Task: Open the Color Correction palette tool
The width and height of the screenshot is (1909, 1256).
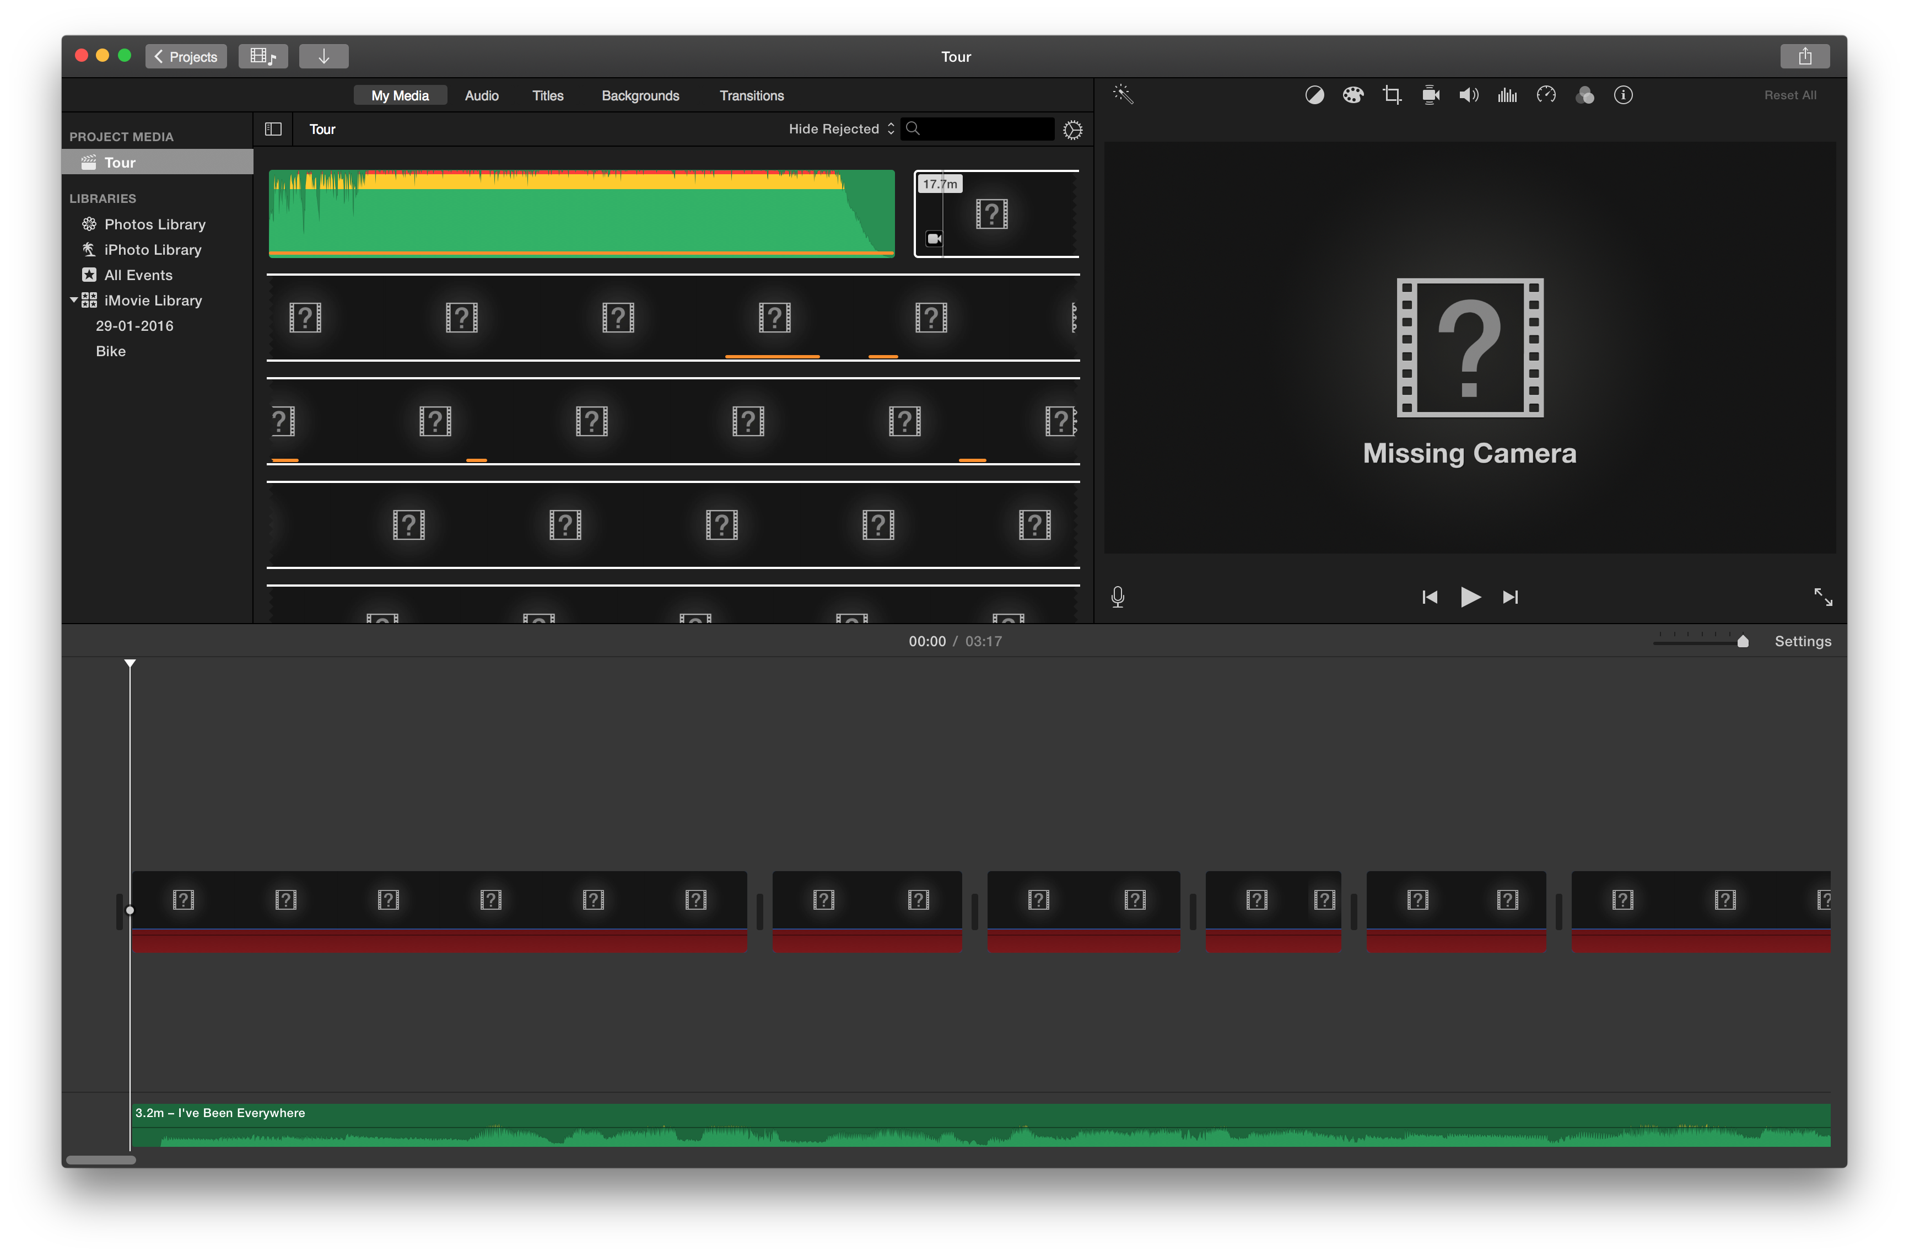Action: tap(1352, 95)
